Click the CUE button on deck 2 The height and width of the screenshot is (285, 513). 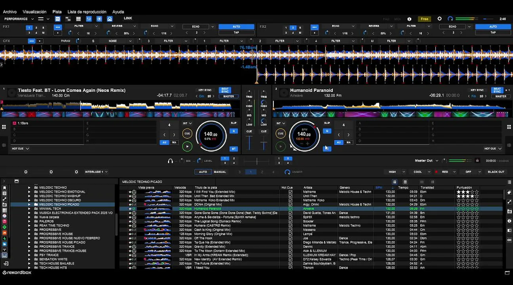(x=280, y=133)
